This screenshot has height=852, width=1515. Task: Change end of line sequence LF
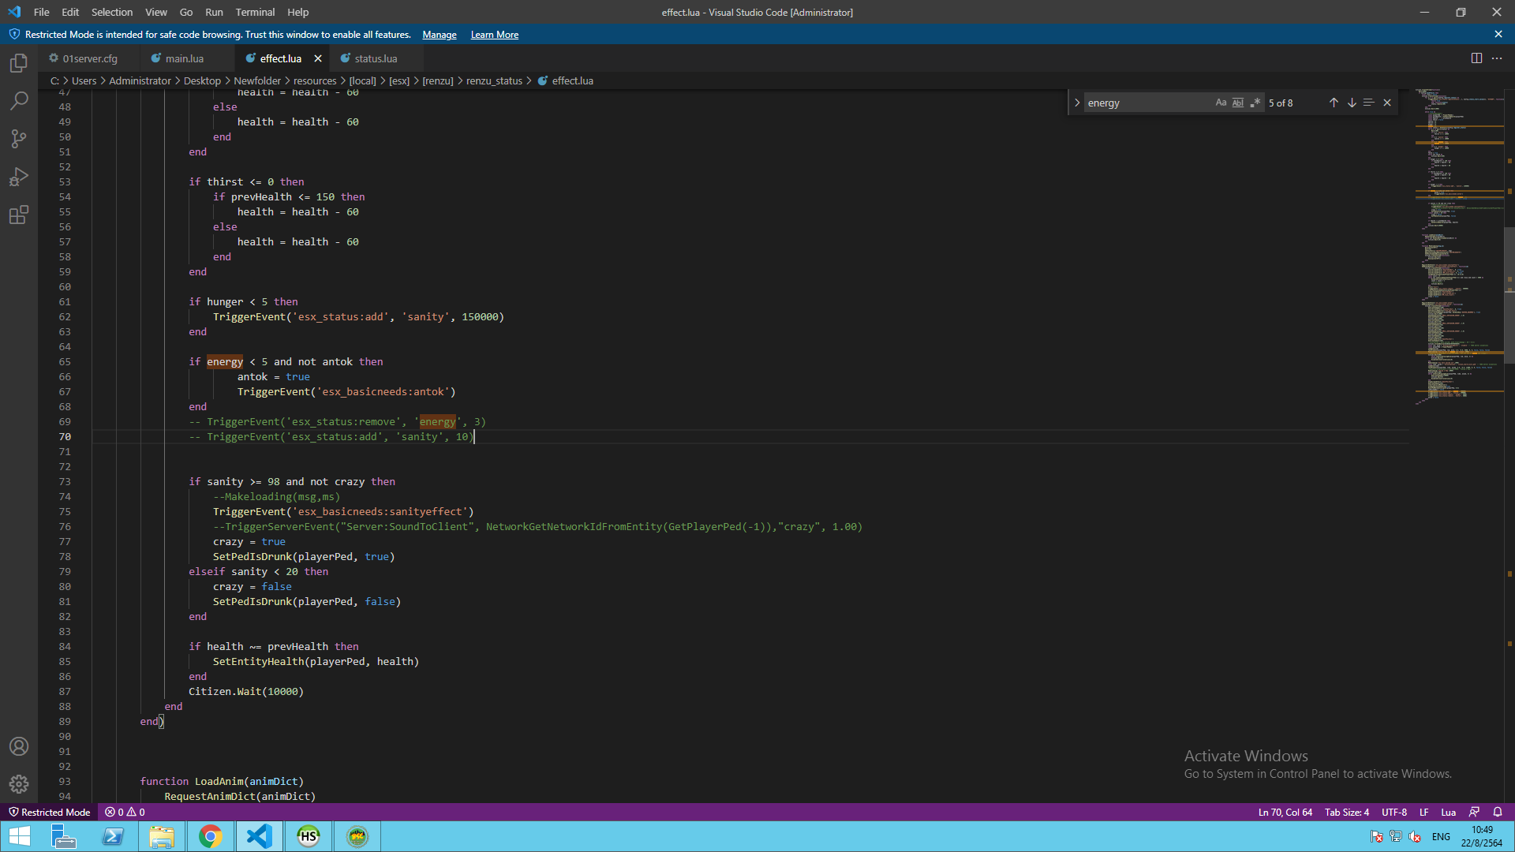click(x=1424, y=812)
